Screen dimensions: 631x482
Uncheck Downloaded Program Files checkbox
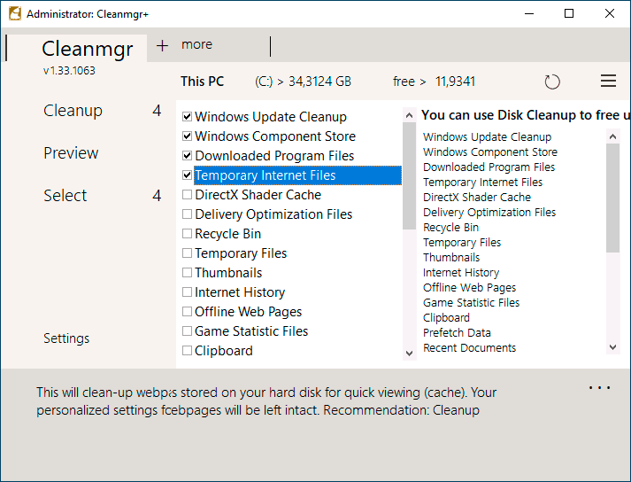pyautogui.click(x=187, y=156)
